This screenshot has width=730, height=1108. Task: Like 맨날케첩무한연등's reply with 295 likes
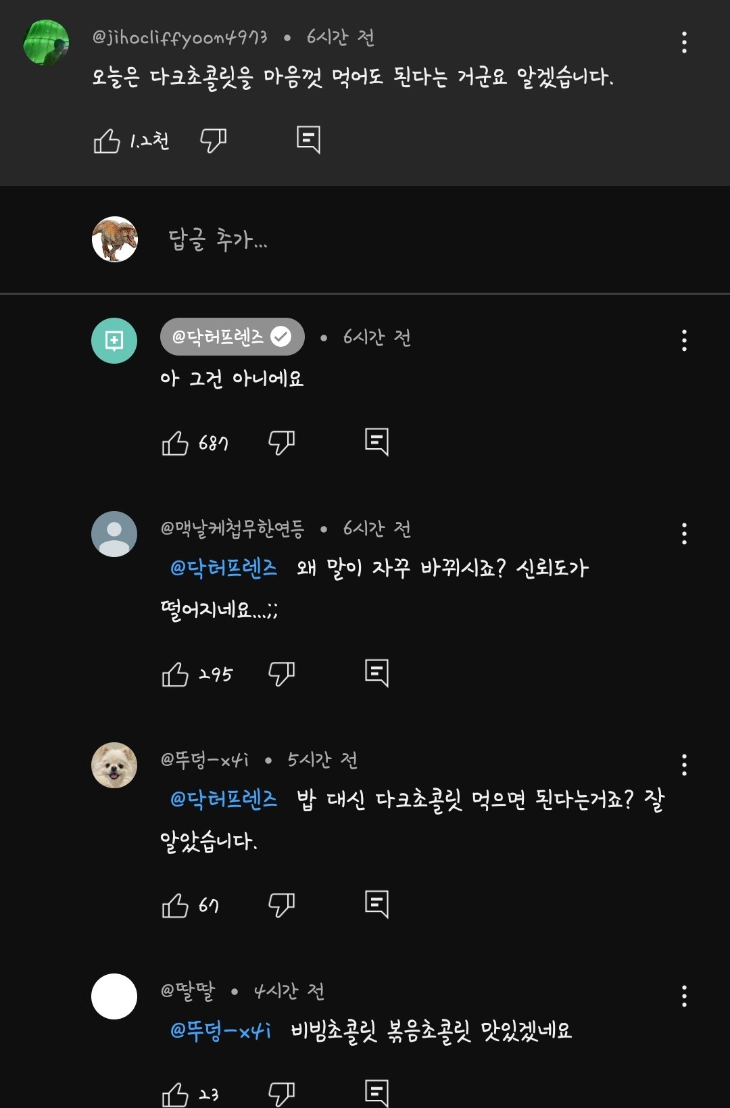point(175,674)
